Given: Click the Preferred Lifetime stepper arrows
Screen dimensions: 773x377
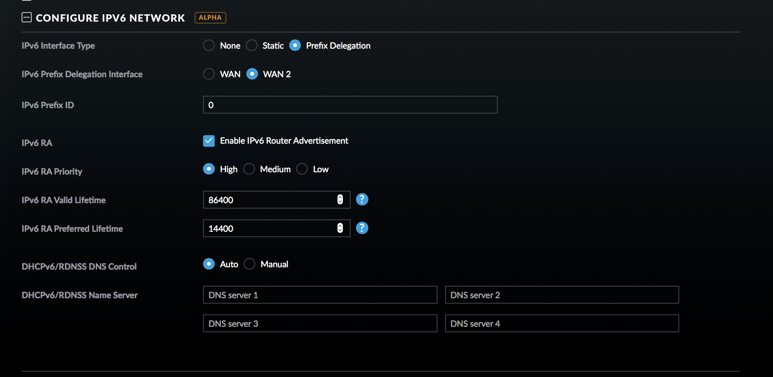Looking at the screenshot, I should tap(340, 228).
